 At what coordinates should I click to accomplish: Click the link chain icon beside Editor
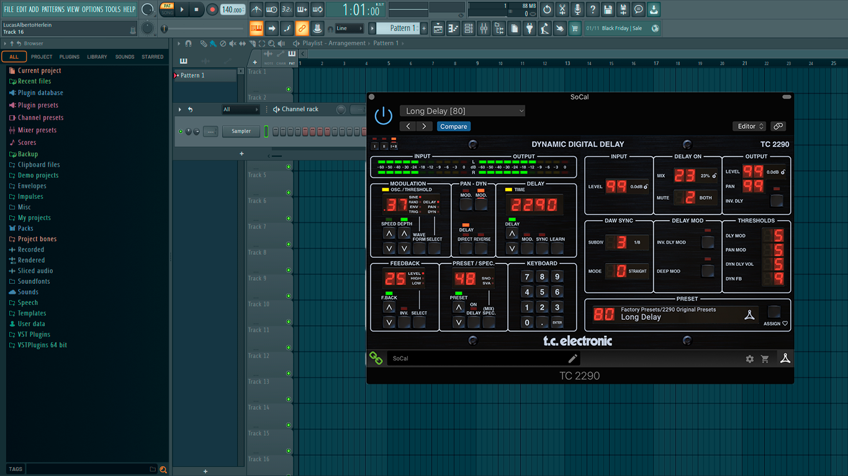point(778,126)
